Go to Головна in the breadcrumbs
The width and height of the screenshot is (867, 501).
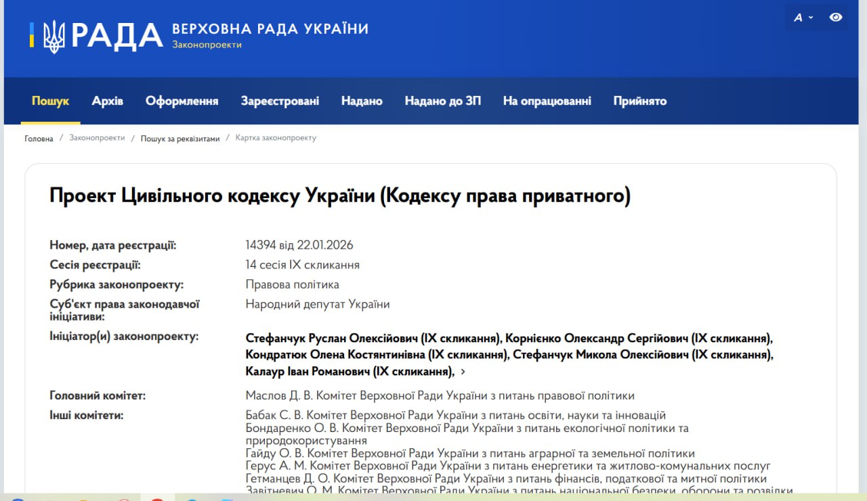click(x=39, y=139)
